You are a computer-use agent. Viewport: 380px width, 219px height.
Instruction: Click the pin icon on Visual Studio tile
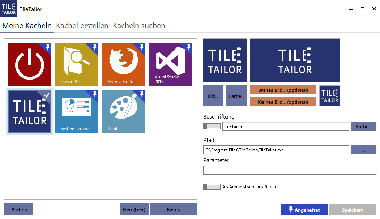pos(189,47)
